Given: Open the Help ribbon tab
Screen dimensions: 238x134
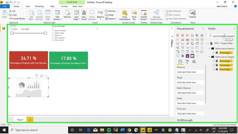Looking at the screenshot, I should point(52,6).
